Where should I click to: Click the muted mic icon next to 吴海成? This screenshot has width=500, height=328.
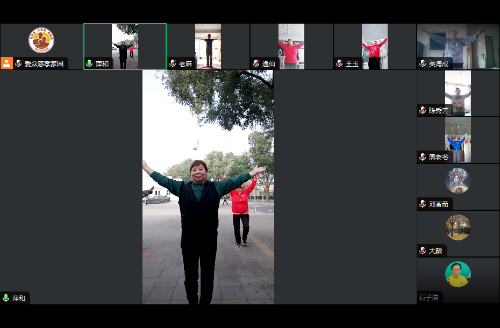pos(423,63)
